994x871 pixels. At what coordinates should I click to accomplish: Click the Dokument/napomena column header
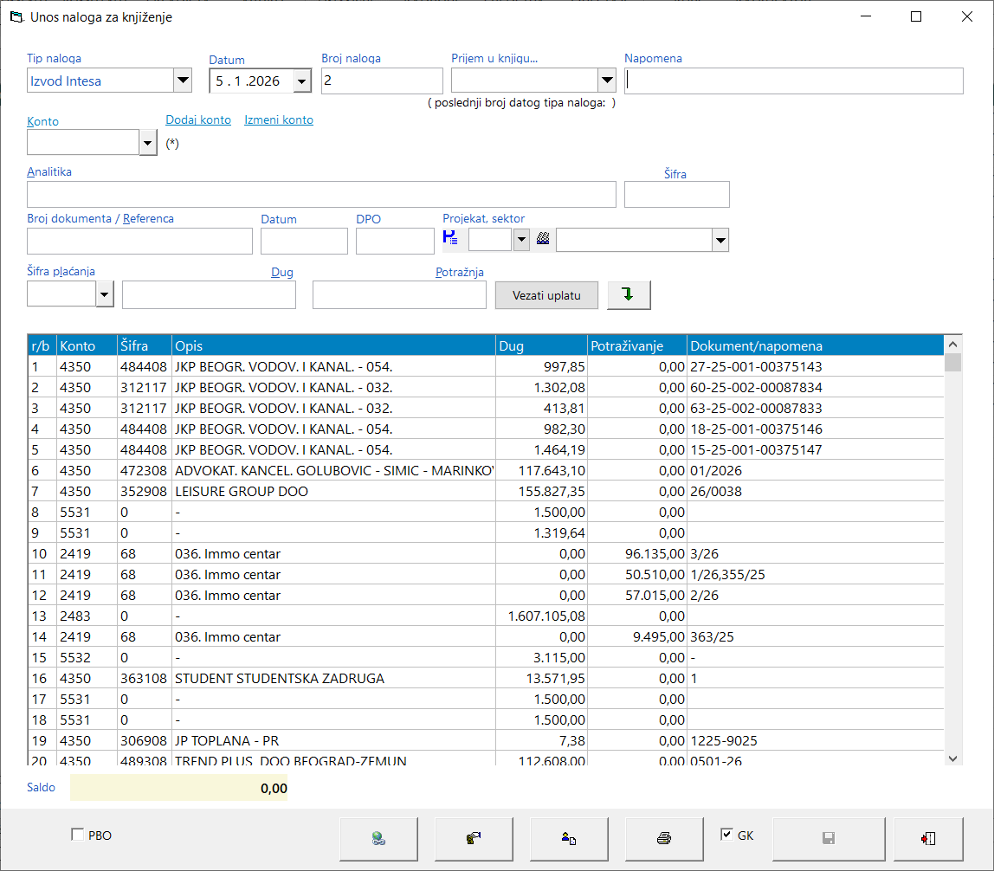816,346
